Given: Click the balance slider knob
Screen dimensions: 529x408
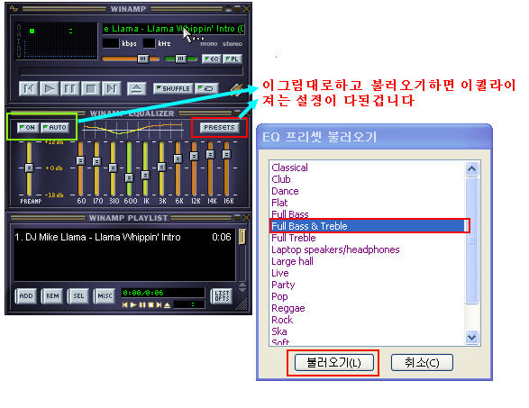Looking at the screenshot, I should 180,59.
